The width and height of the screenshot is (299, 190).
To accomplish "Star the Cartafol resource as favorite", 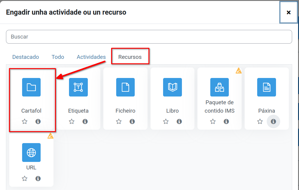I will (25, 122).
